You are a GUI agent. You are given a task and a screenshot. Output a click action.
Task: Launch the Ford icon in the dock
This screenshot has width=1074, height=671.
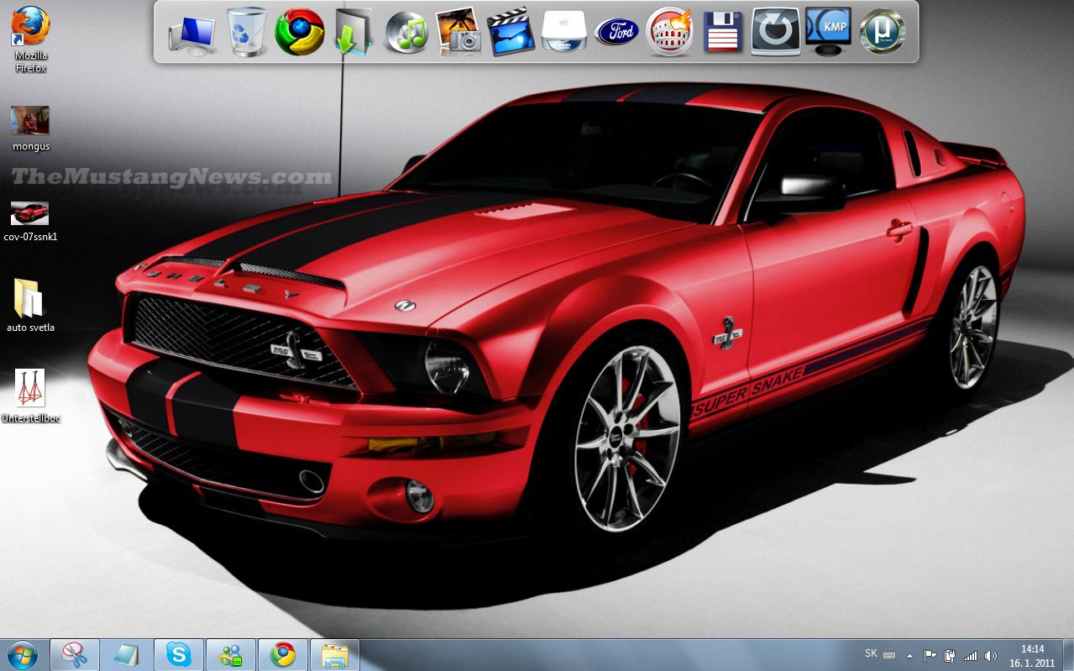point(616,32)
